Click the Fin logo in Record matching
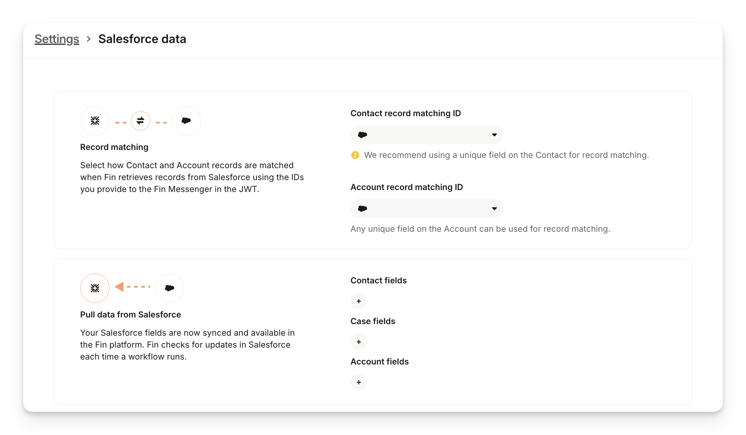The height and width of the screenshot is (435, 746). [x=95, y=121]
